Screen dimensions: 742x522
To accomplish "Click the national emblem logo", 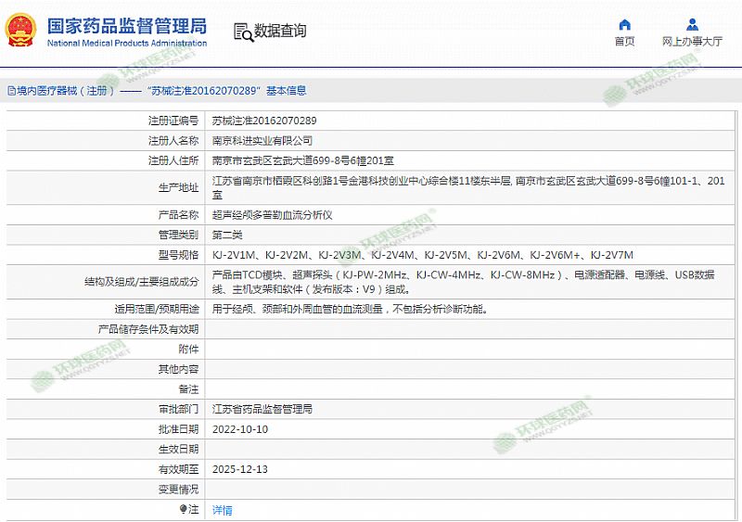I will [20, 31].
